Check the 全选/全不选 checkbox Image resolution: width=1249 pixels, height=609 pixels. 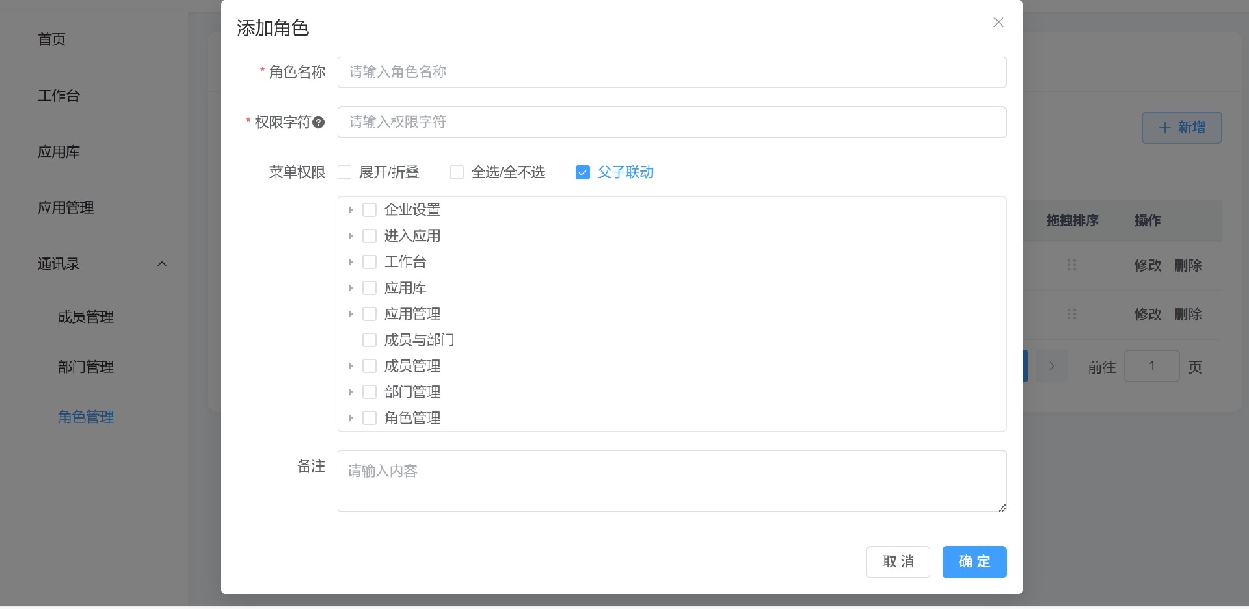456,172
